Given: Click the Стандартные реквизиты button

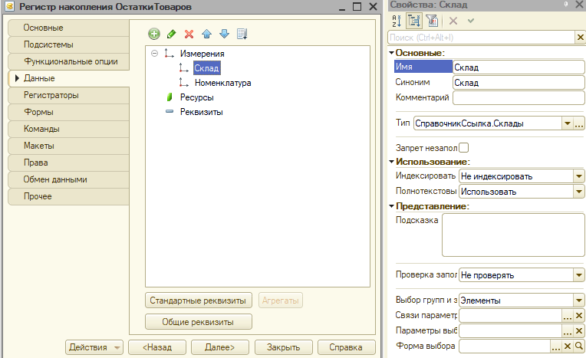Looking at the screenshot, I should click(198, 301).
